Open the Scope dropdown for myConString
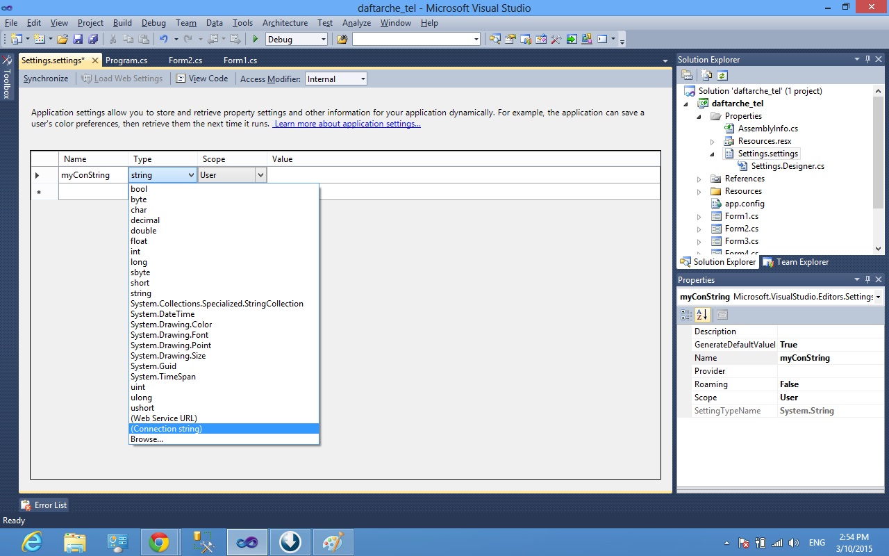 click(260, 175)
